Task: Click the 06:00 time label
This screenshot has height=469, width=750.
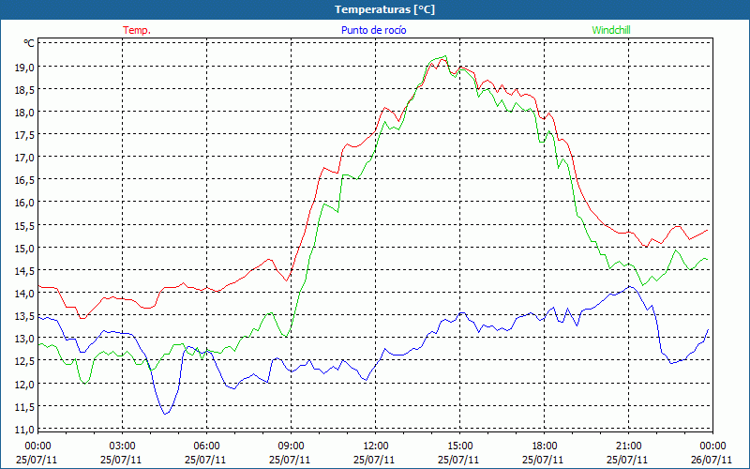Action: [206, 446]
